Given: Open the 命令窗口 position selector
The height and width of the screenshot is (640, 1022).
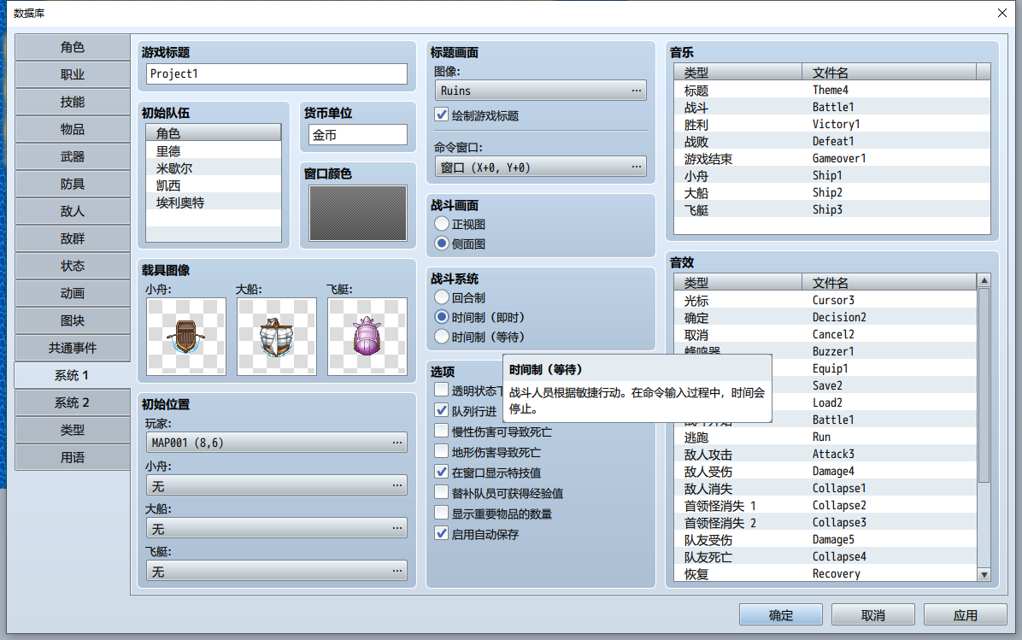Looking at the screenshot, I should [x=540, y=167].
